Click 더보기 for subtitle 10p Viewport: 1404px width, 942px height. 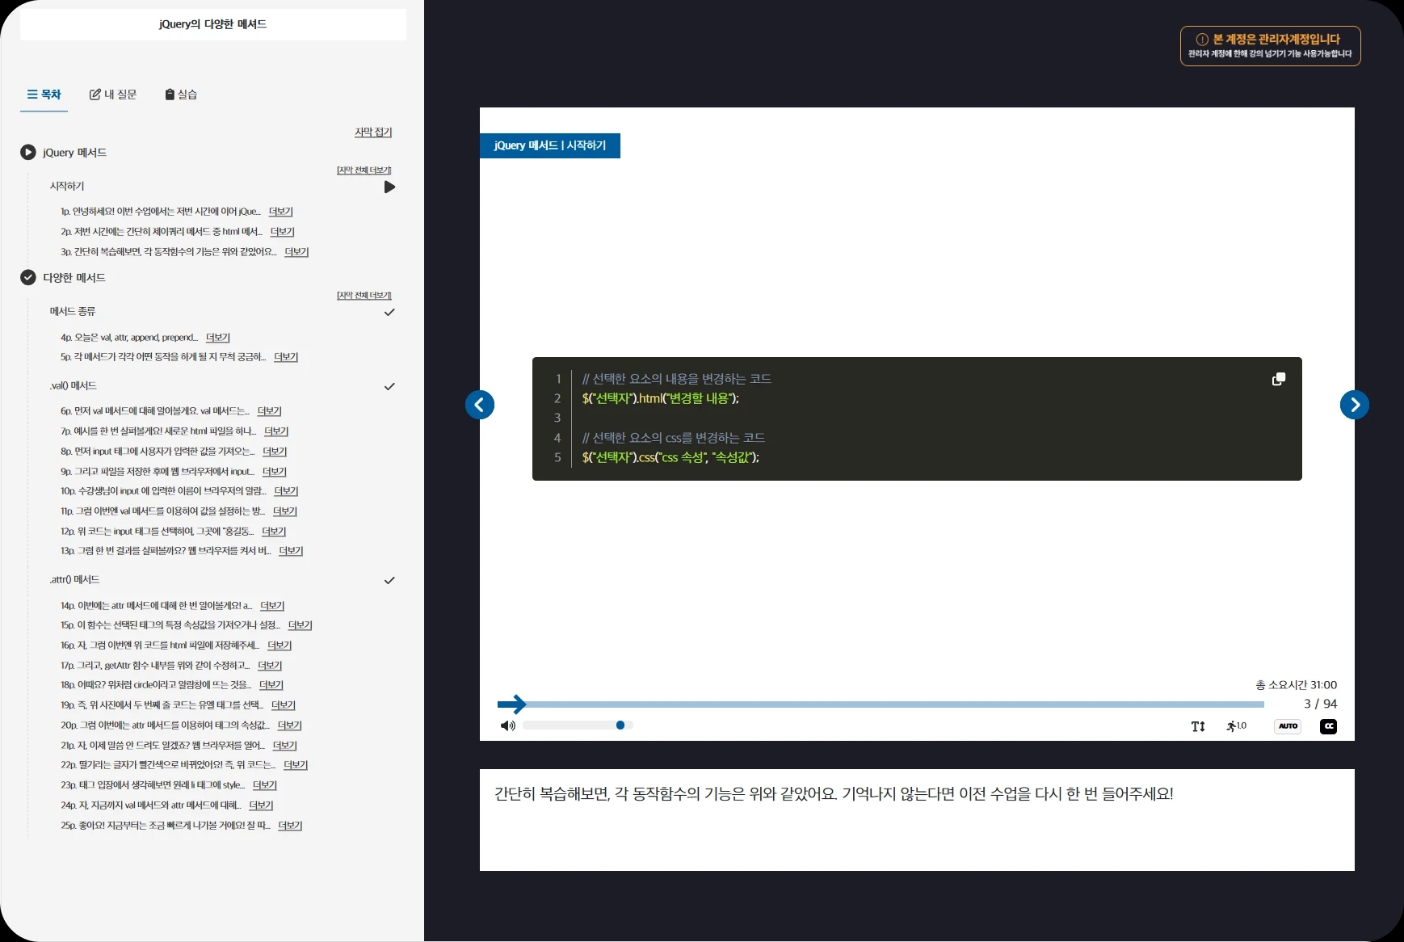pos(286,491)
